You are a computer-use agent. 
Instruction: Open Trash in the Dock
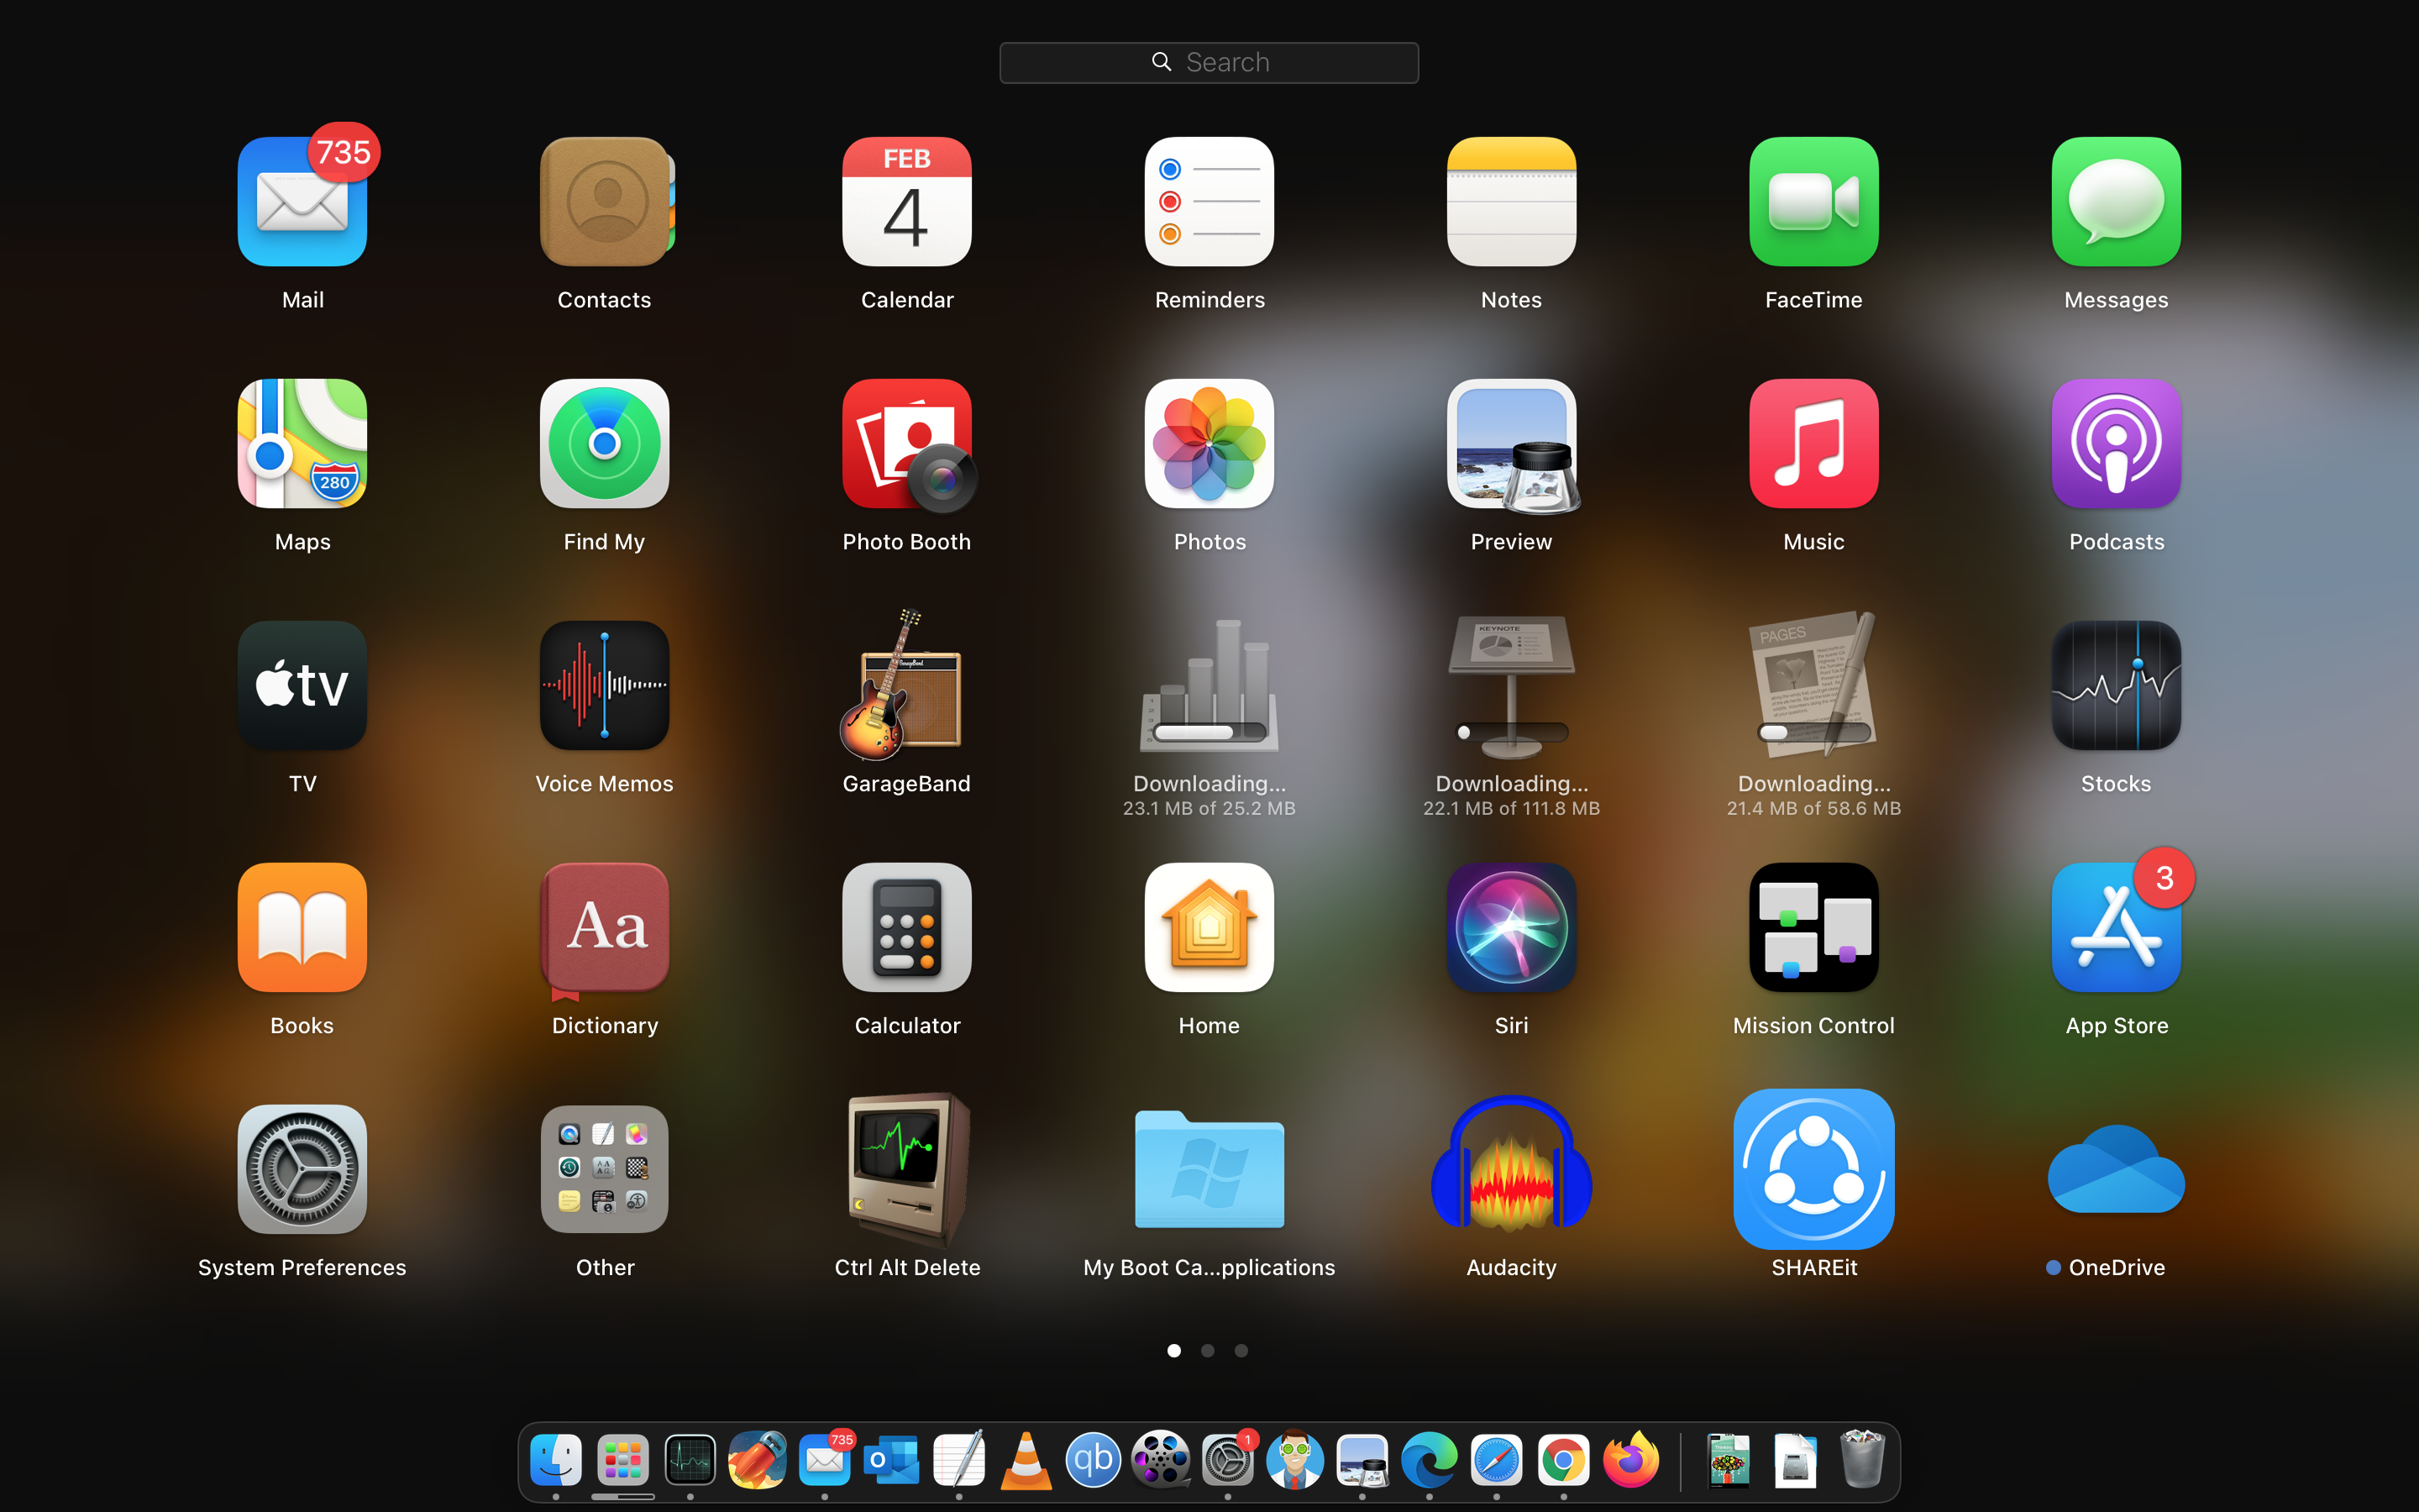(1861, 1461)
